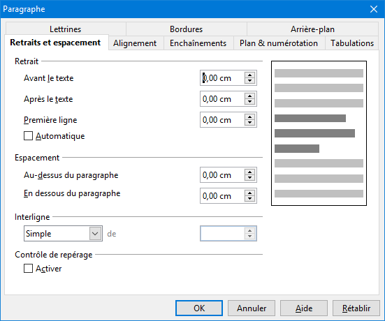Increase the Première ligne indent value
This screenshot has height=321, width=385.
pos(249,117)
